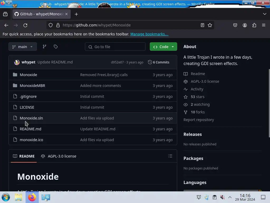This screenshot has width=270, height=203.
Task: Go back using the browser back arrow
Action: 6,25
